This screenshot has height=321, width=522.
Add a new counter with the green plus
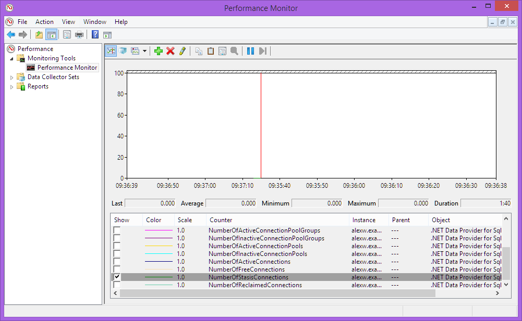[158, 50]
